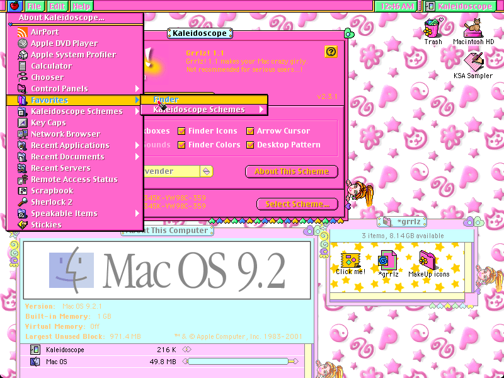Select the *grrlz scheme file icon

pyautogui.click(x=387, y=260)
